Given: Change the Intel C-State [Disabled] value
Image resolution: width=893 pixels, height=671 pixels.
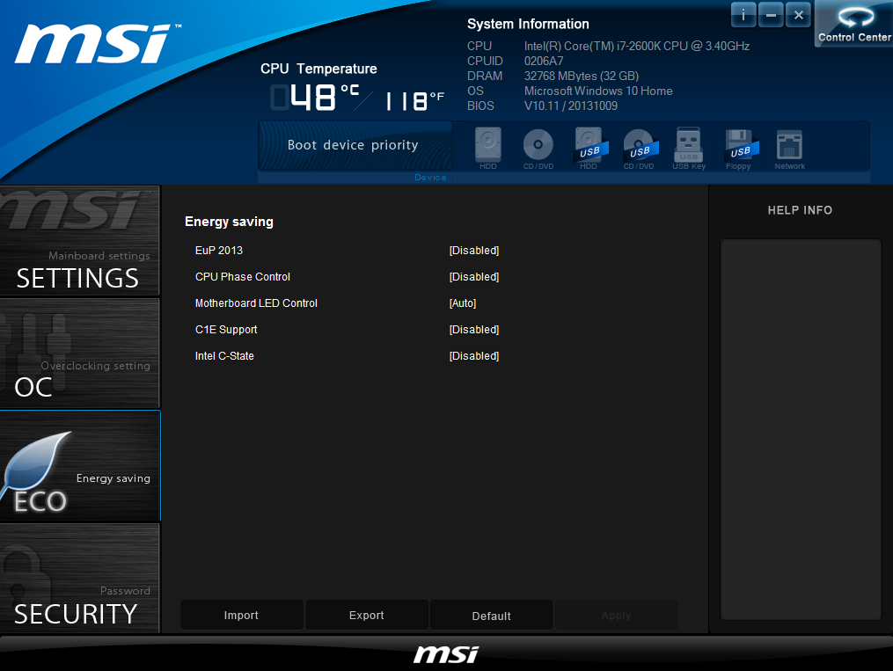Looking at the screenshot, I should pyautogui.click(x=474, y=355).
